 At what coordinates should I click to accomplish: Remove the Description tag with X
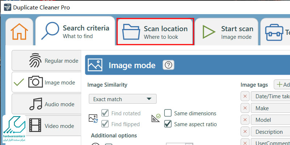coord(245,132)
